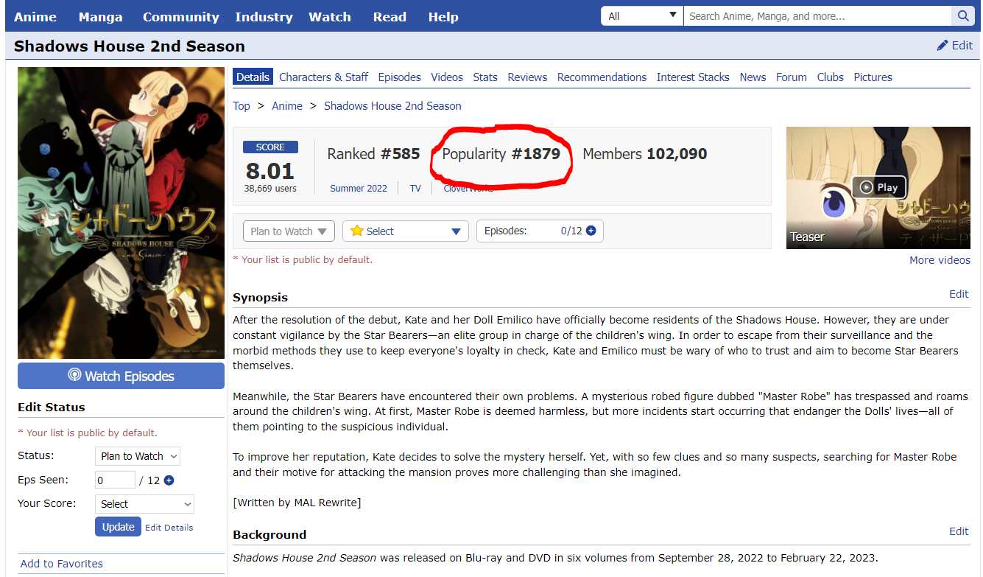This screenshot has height=577, width=983.
Task: Click plus icon next to Eps Seen
Action: click(x=169, y=480)
